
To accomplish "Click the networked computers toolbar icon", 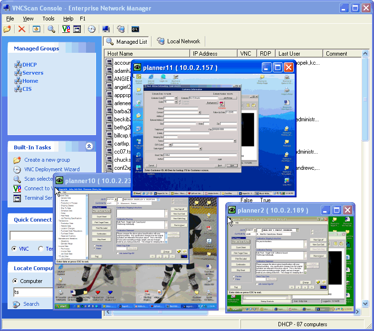I will [x=121, y=29].
